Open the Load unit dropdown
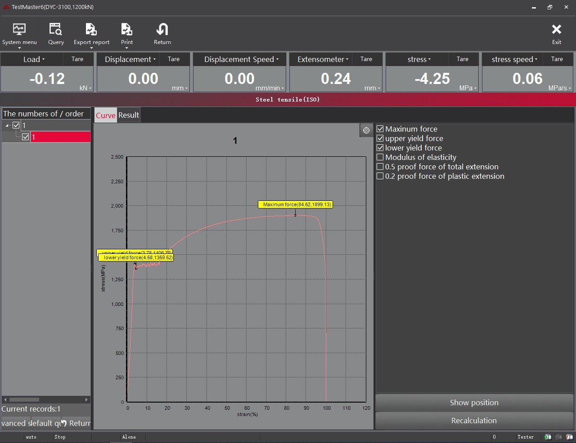Image resolution: width=576 pixels, height=443 pixels. [x=43, y=59]
